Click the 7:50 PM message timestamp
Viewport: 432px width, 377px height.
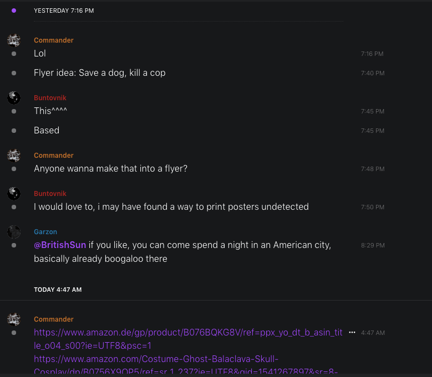tap(372, 207)
